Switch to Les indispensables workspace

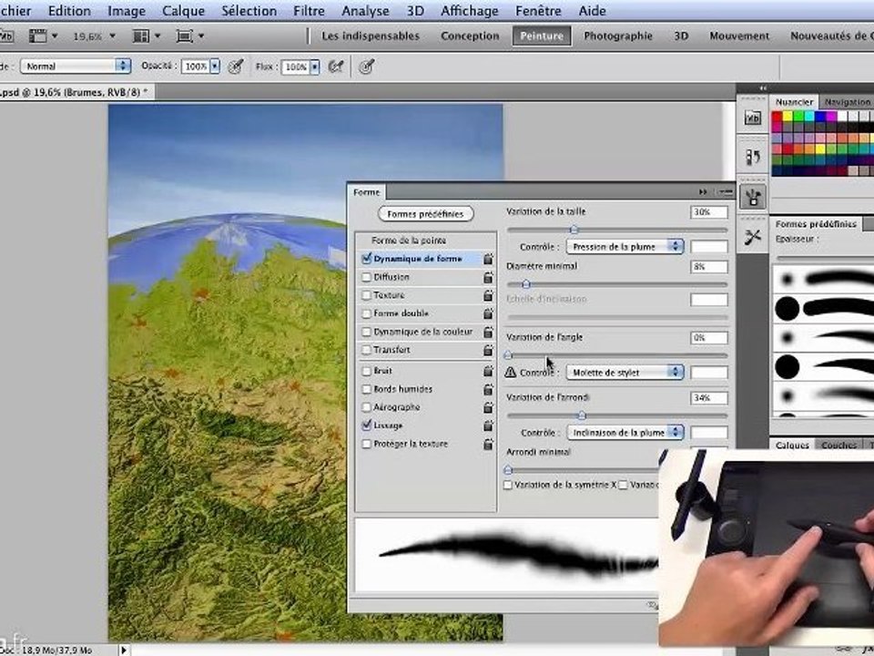pyautogui.click(x=371, y=36)
